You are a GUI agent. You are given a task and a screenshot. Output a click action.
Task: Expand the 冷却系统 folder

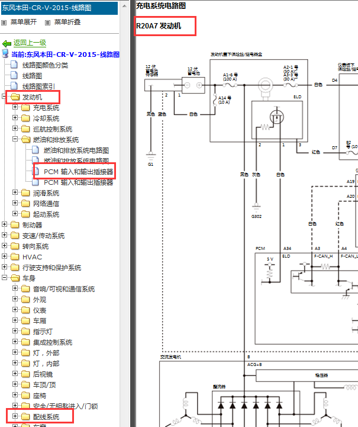[15, 118]
